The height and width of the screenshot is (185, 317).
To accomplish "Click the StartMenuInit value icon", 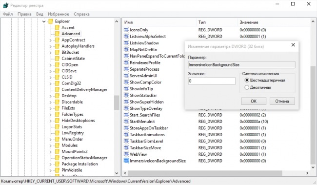I will click(126, 122).
